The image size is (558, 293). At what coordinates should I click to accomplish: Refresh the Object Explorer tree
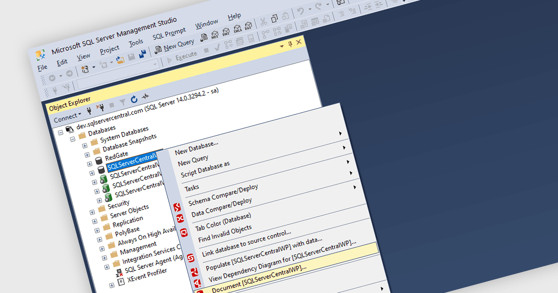(x=134, y=99)
